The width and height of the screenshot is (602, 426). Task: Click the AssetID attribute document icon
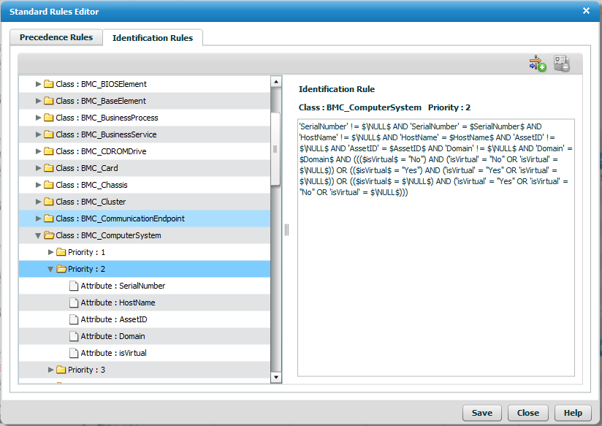coord(74,319)
